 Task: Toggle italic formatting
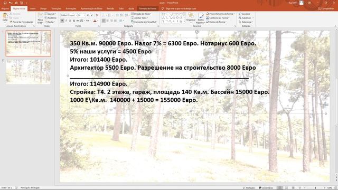(66, 21)
